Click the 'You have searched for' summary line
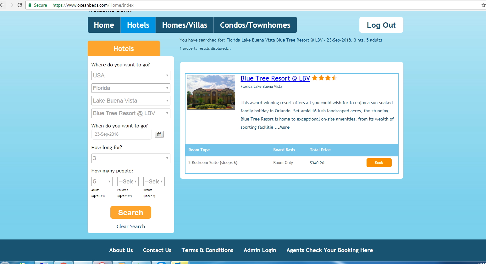This screenshot has height=264, width=486. coord(281,40)
